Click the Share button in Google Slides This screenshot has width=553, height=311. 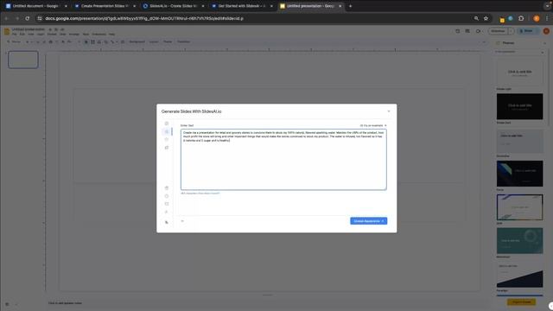(526, 31)
